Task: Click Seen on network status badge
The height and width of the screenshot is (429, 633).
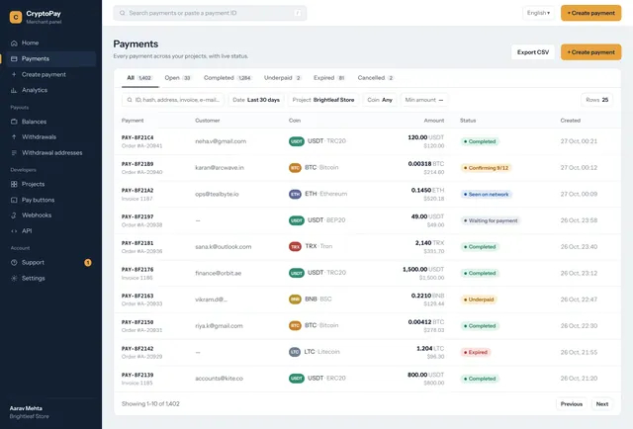Action: (x=487, y=194)
